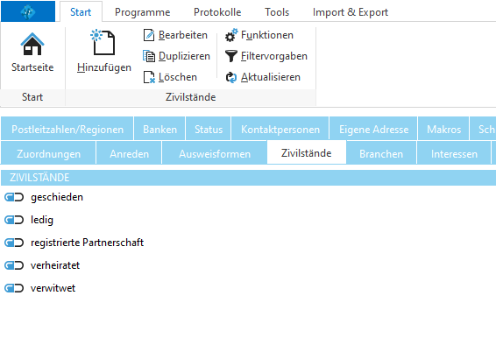Image resolution: width=496 pixels, height=338 pixels.
Task: Select the ledig entry
Action: [x=42, y=220]
